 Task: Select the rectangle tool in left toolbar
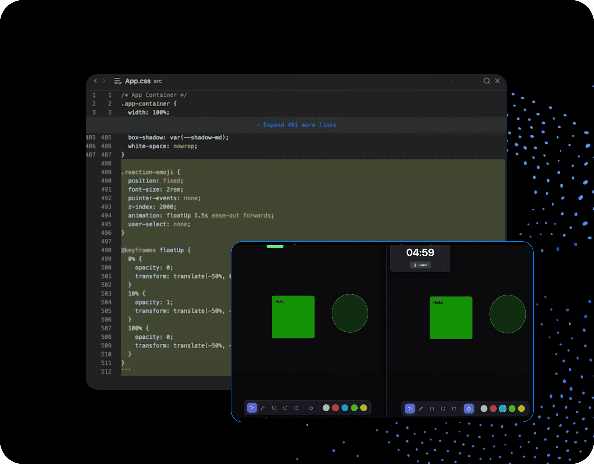274,408
